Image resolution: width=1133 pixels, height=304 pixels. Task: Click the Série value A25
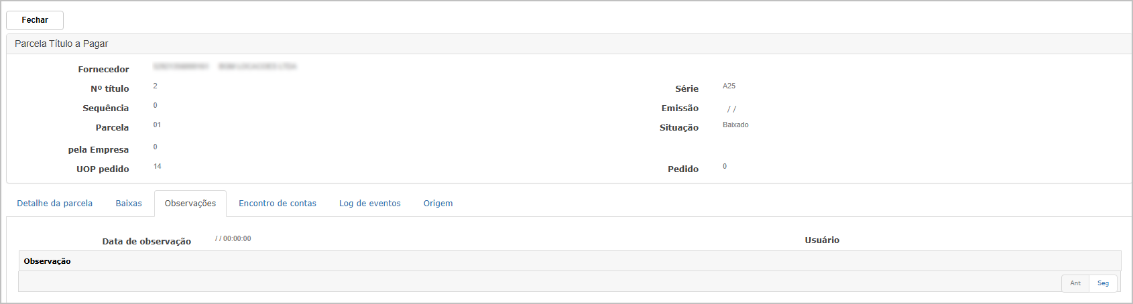coord(729,86)
